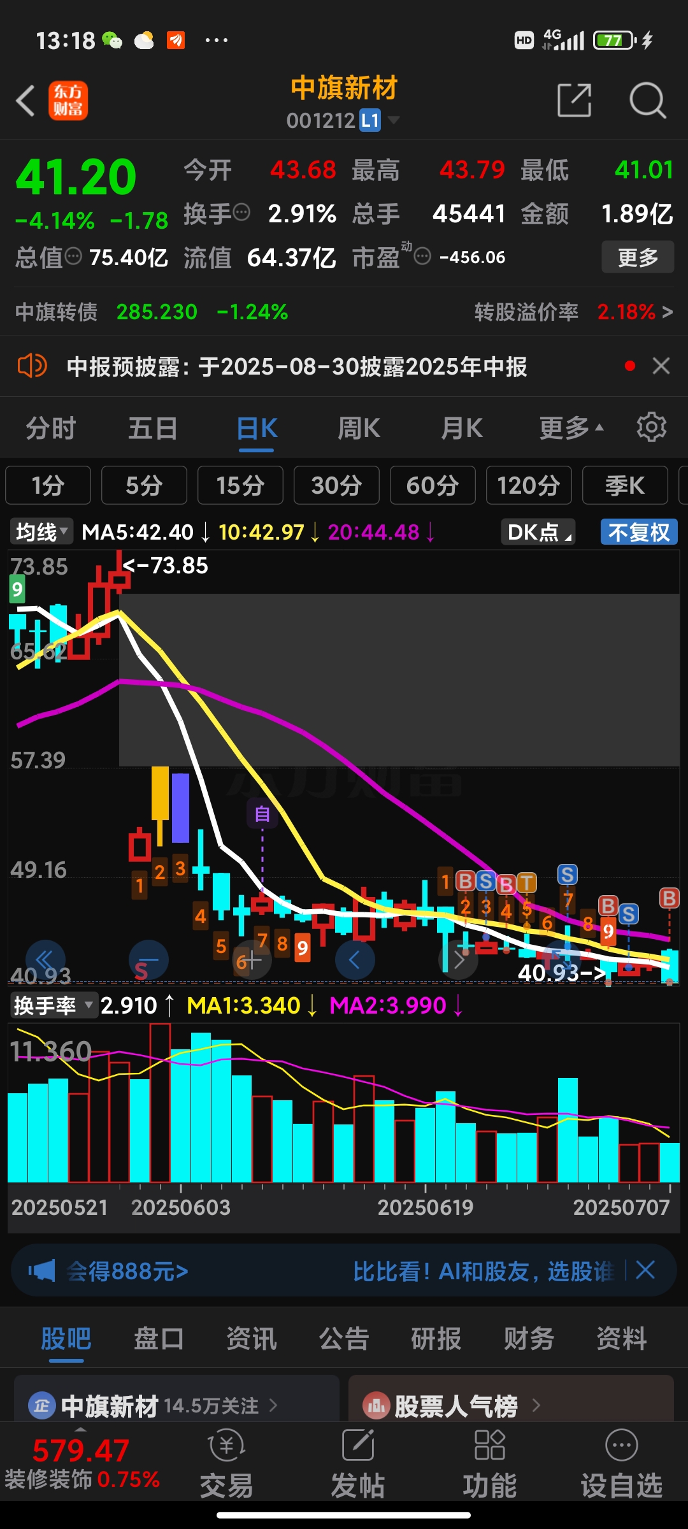Open the 资料 profile tab
This screenshot has height=1529, width=688.
tap(622, 1339)
